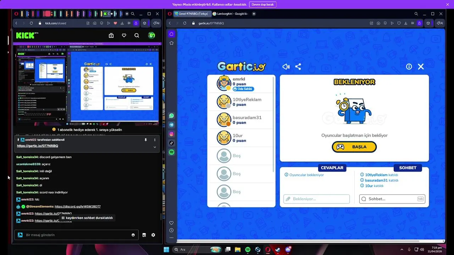Open Spotify in the Opera sidebar
The height and width of the screenshot is (255, 454).
(x=171, y=152)
